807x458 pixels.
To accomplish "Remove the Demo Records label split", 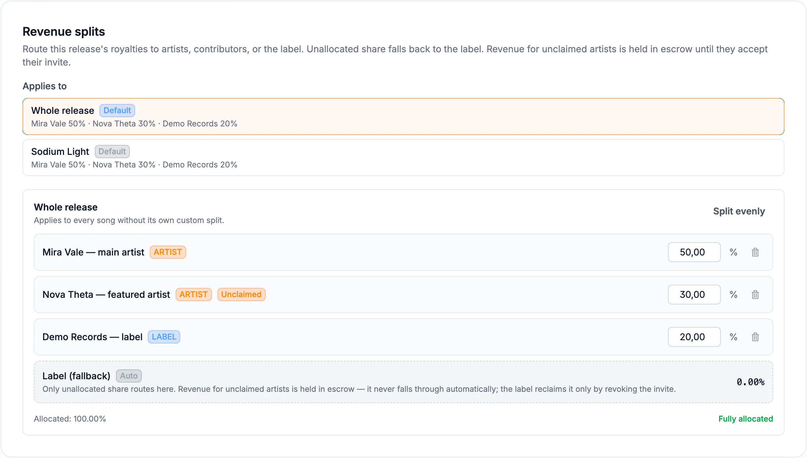I will click(755, 337).
